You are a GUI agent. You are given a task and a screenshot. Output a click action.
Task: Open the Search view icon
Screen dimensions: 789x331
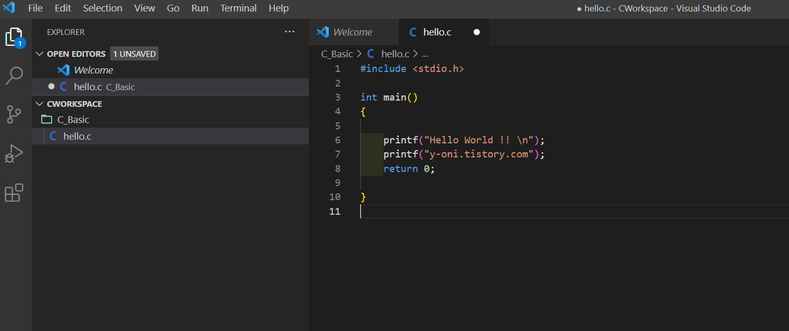(15, 76)
